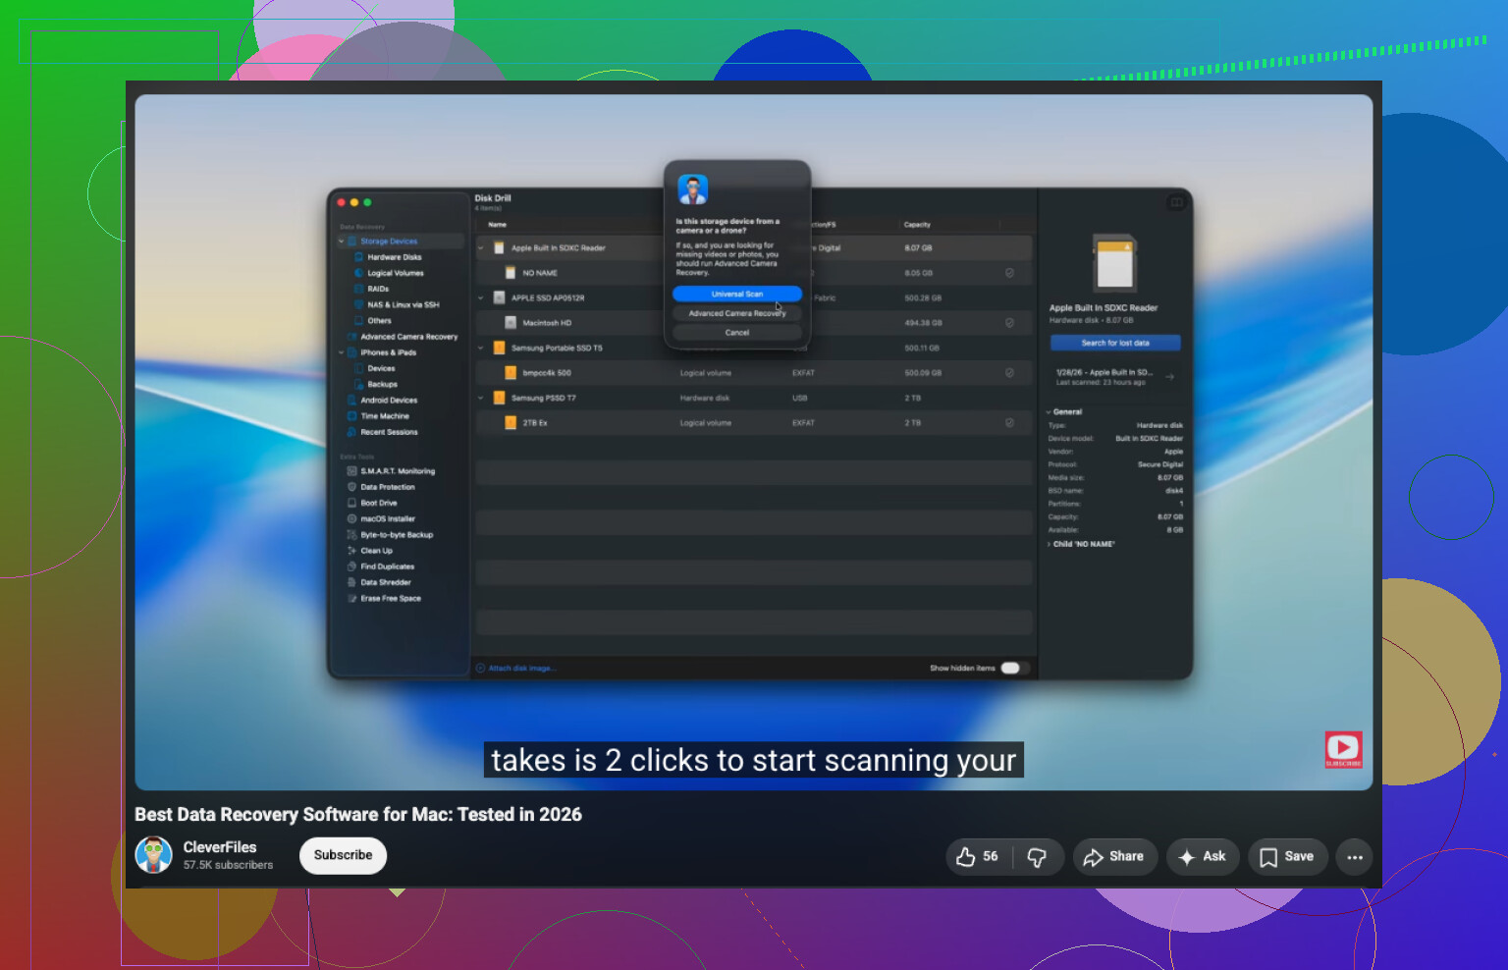
Task: Collapse Apple Built In SDXC Reader row
Action: [x=481, y=248]
